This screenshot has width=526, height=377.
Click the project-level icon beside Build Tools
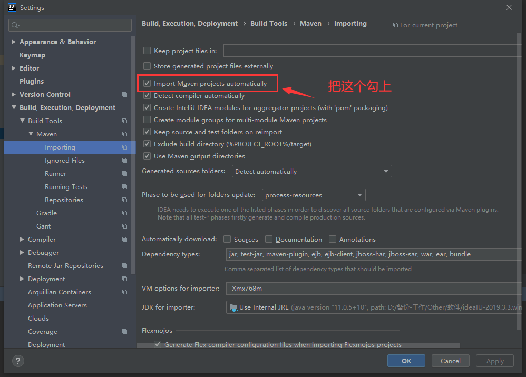125,121
